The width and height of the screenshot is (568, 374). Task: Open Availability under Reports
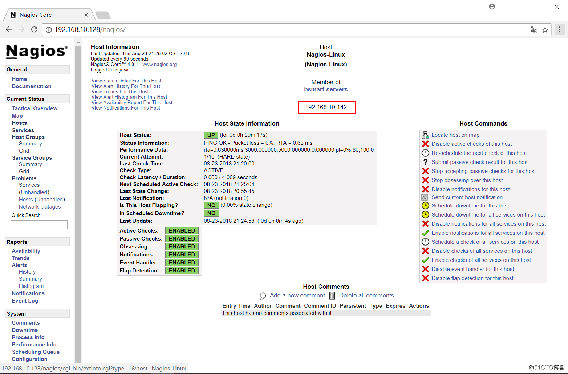click(26, 251)
